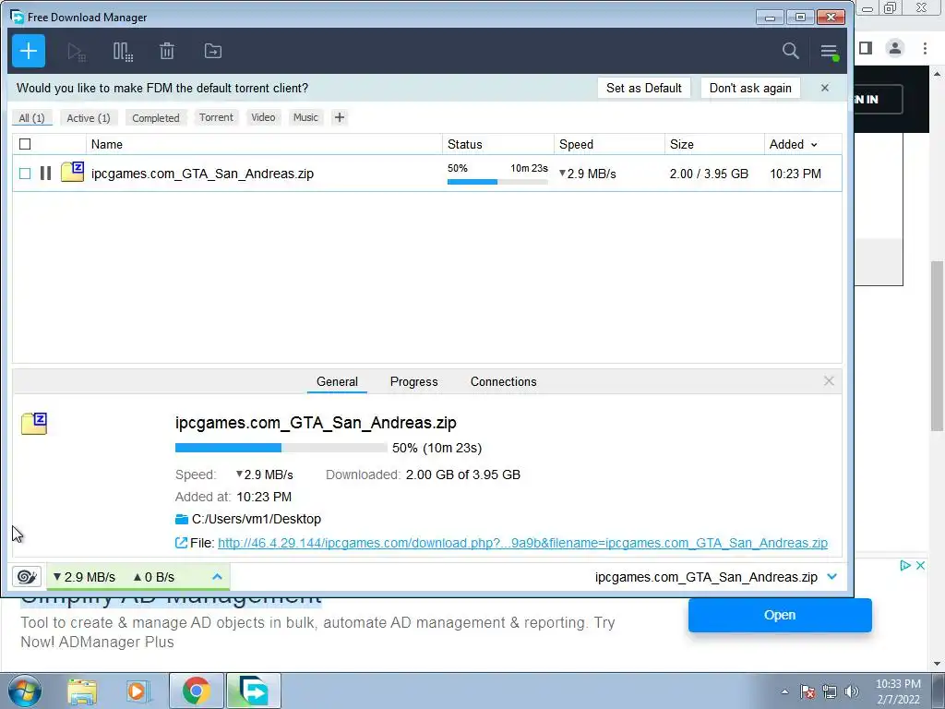Toggle snail mode icon in status bar
This screenshot has width=945, height=709.
click(x=27, y=577)
